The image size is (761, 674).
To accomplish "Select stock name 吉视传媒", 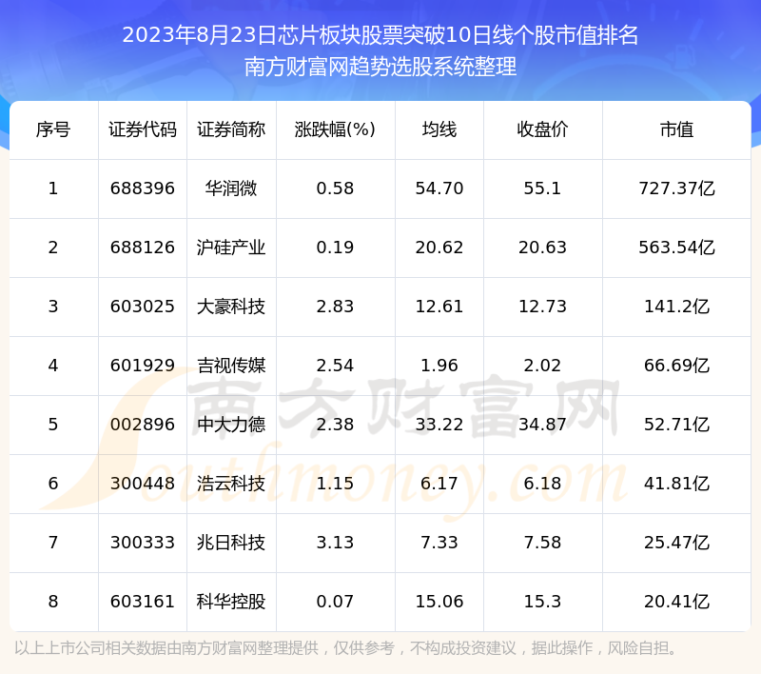I will coord(231,366).
